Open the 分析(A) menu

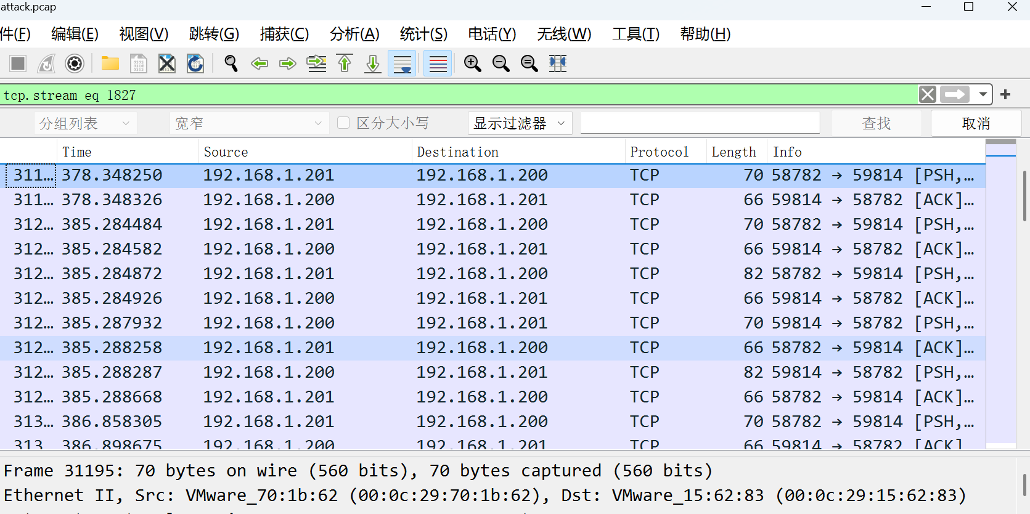(354, 34)
